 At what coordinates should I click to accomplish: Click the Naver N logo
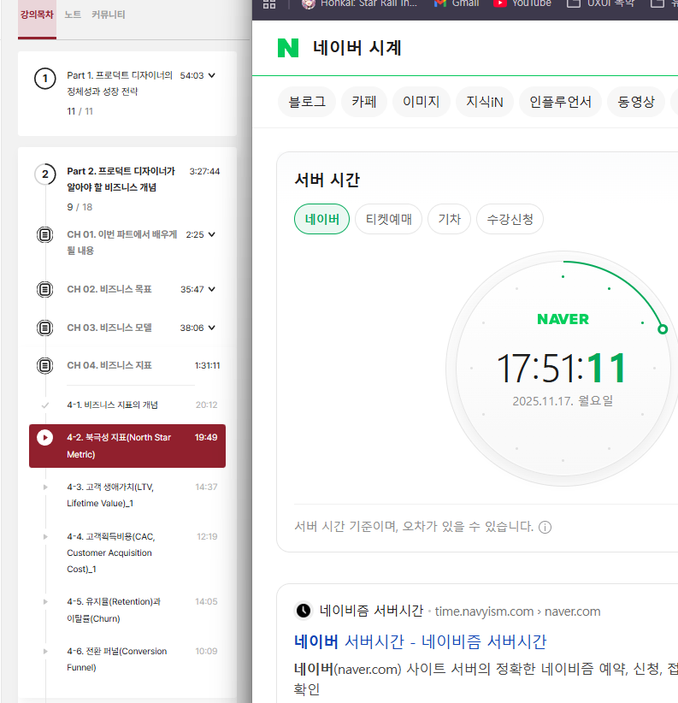pyautogui.click(x=288, y=48)
